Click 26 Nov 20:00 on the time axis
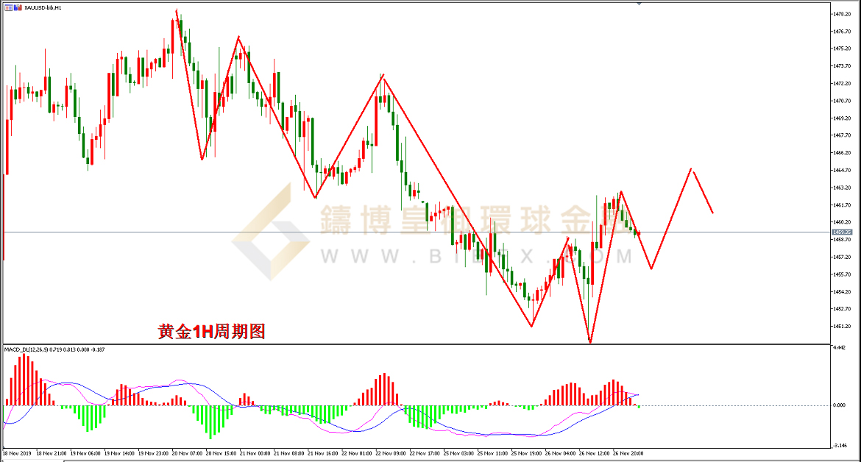The image size is (861, 462). coord(629,453)
